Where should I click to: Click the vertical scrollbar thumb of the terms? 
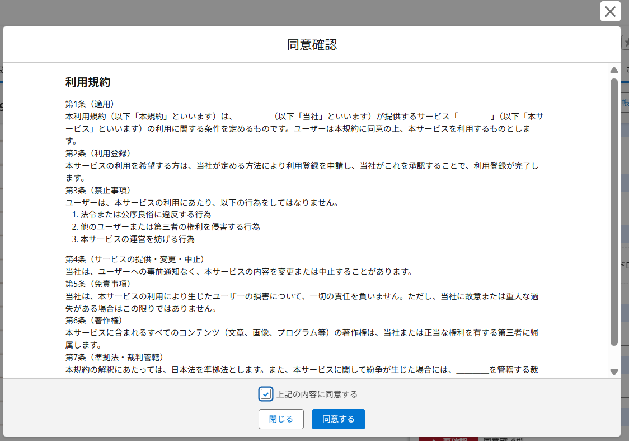coord(614,213)
